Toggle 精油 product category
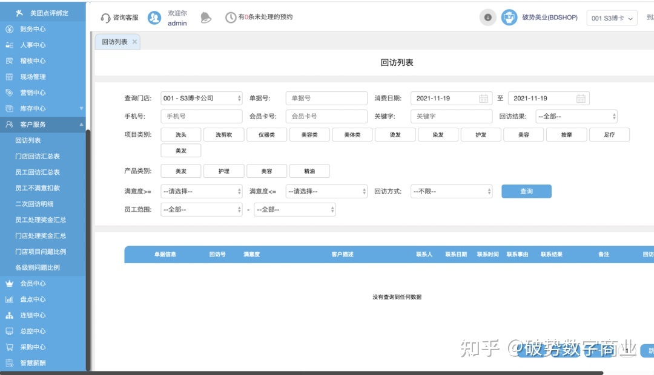654x375 pixels. pos(309,171)
